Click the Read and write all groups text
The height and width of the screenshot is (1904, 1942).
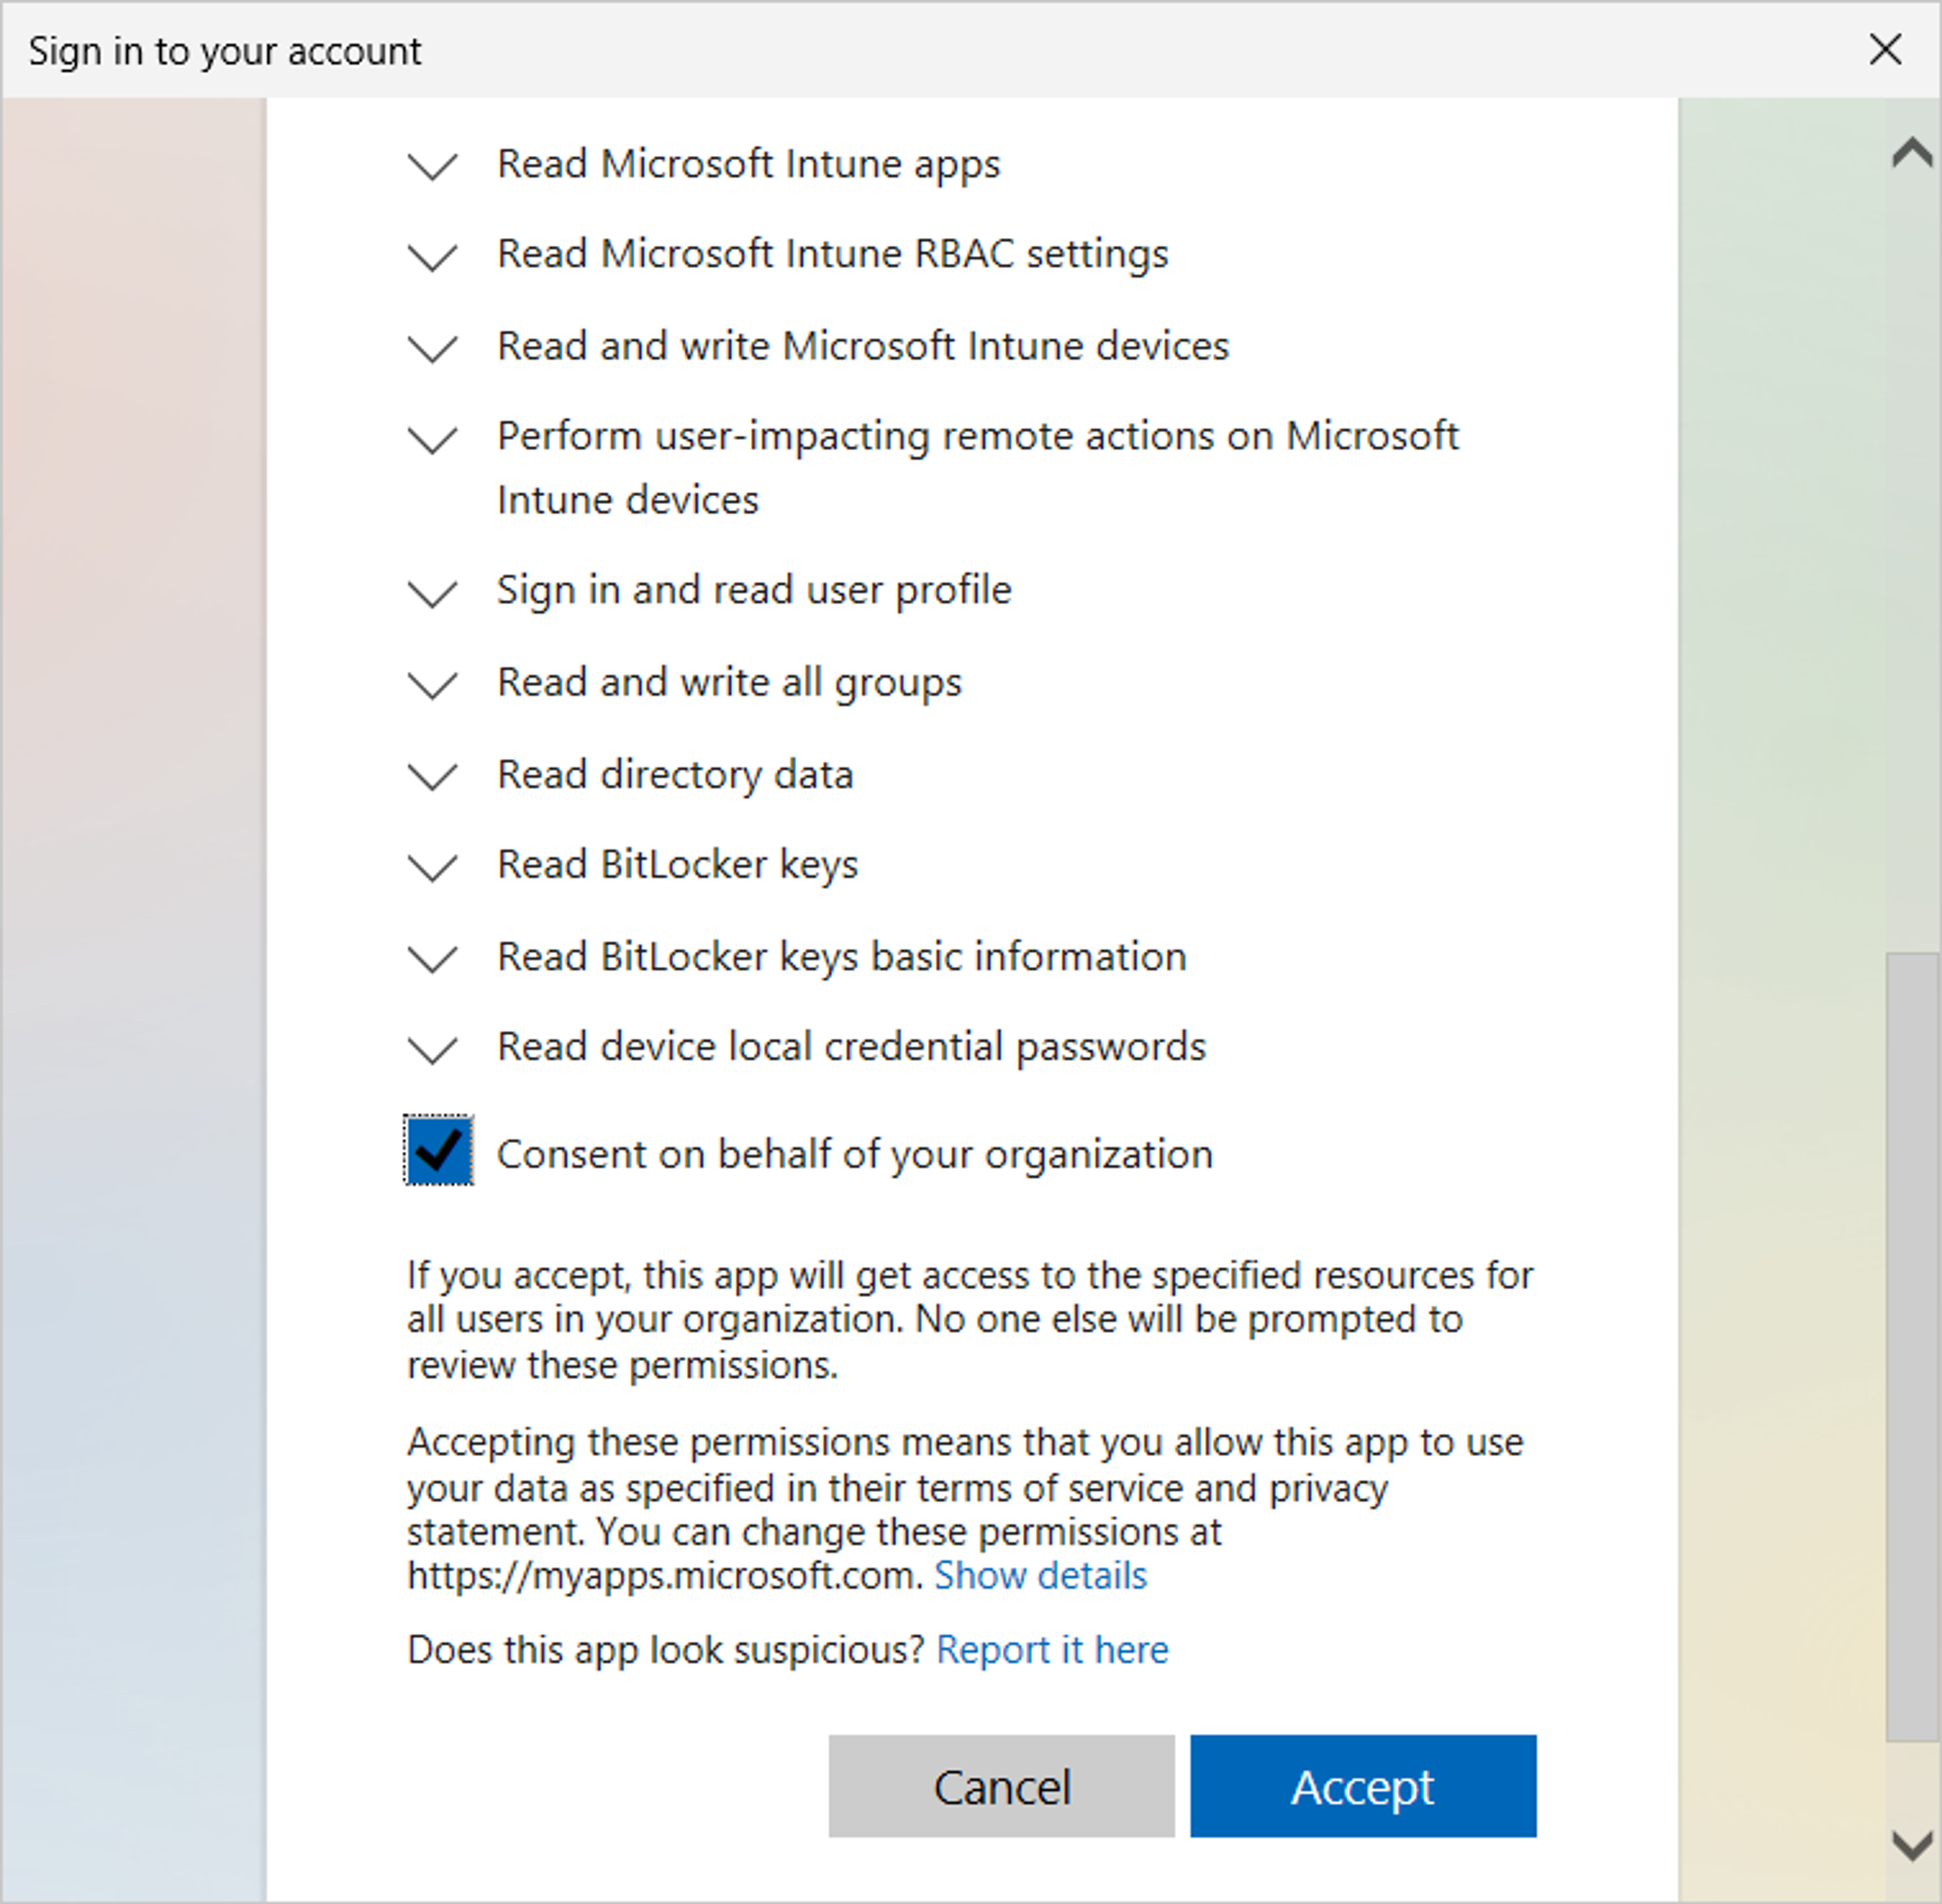[730, 683]
